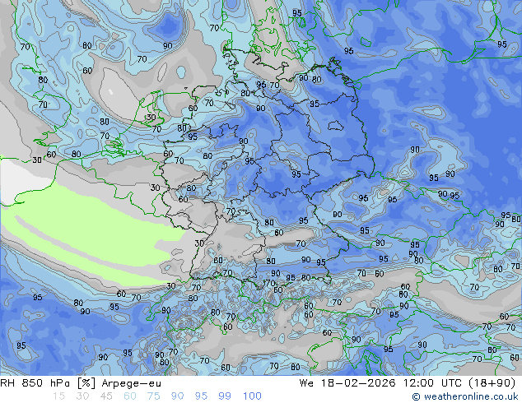
Task: Select the 45 value in the legend
Action: click(106, 396)
